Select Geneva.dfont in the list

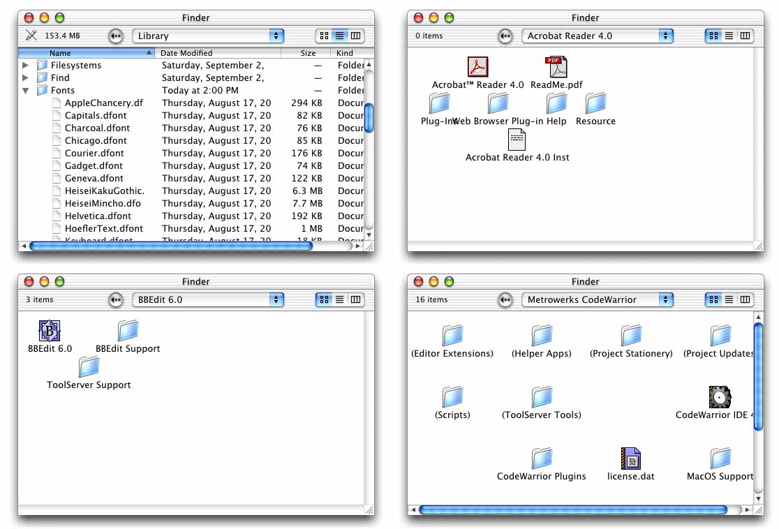[x=94, y=179]
